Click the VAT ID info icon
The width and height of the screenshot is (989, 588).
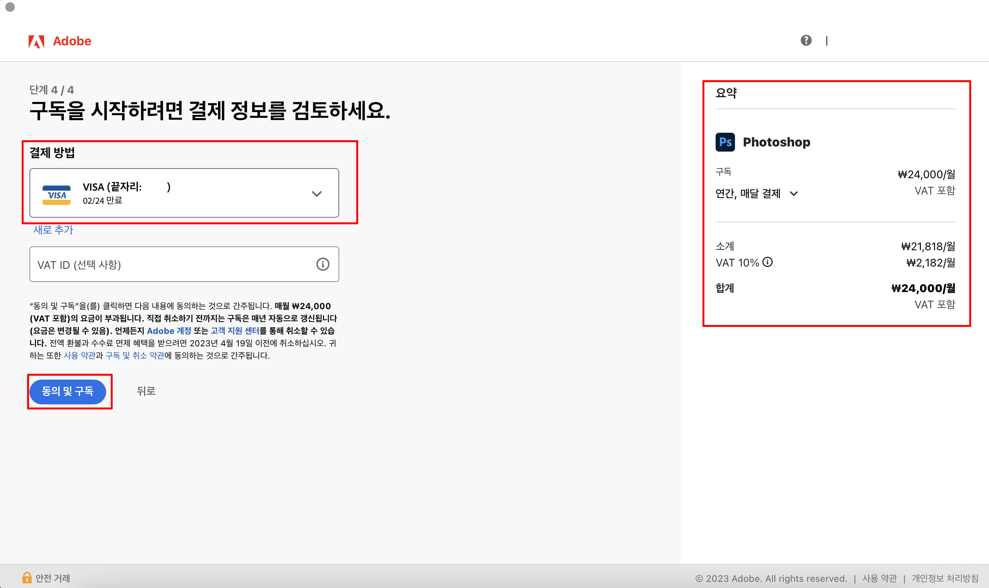coord(323,264)
